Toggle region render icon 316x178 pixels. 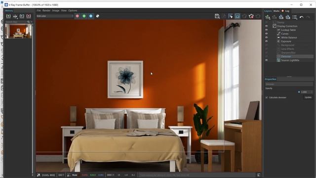click(237, 16)
